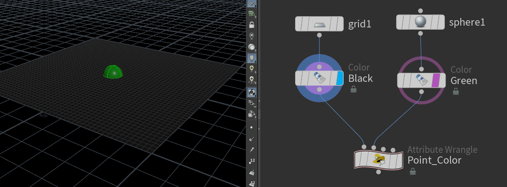Toggle display primitive normals icon

[252, 172]
